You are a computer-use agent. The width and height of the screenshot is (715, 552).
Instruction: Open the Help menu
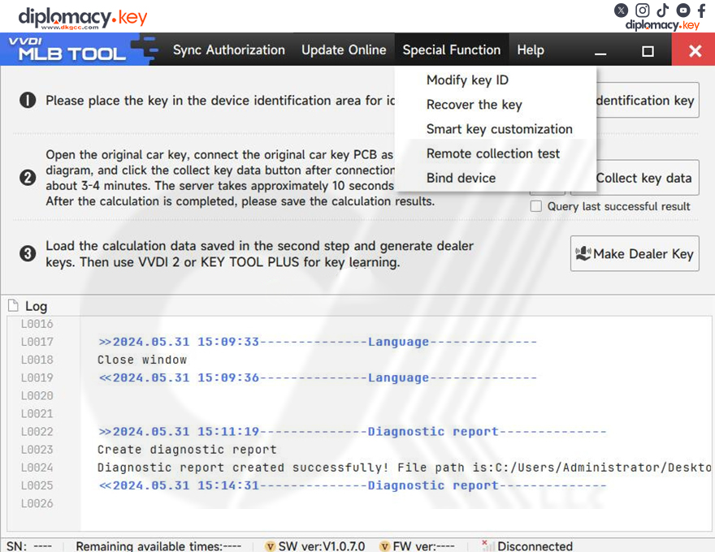(530, 50)
